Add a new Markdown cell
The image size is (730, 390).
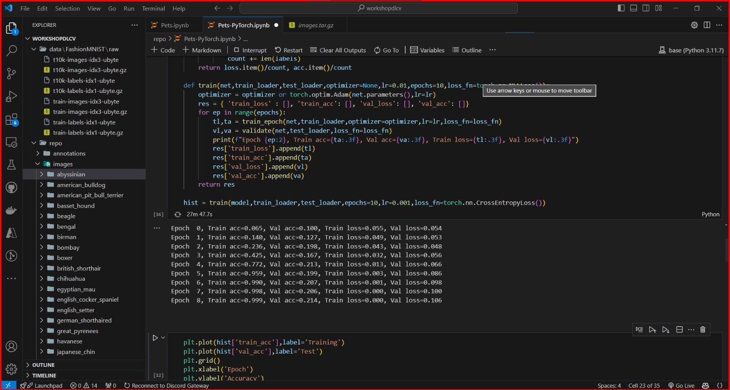click(202, 50)
